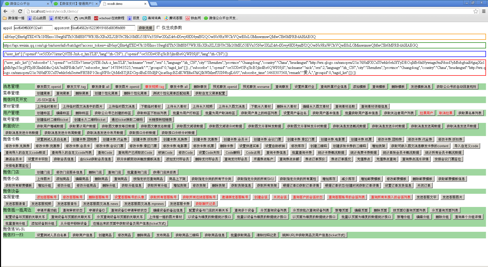
Task: Click 批量查询分组 button
Action: click(x=15, y=223)
